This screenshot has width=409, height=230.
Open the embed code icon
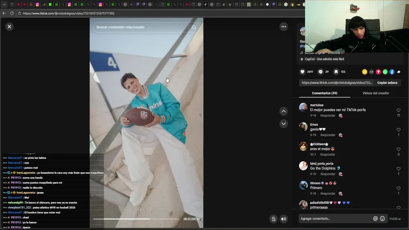click(371, 72)
